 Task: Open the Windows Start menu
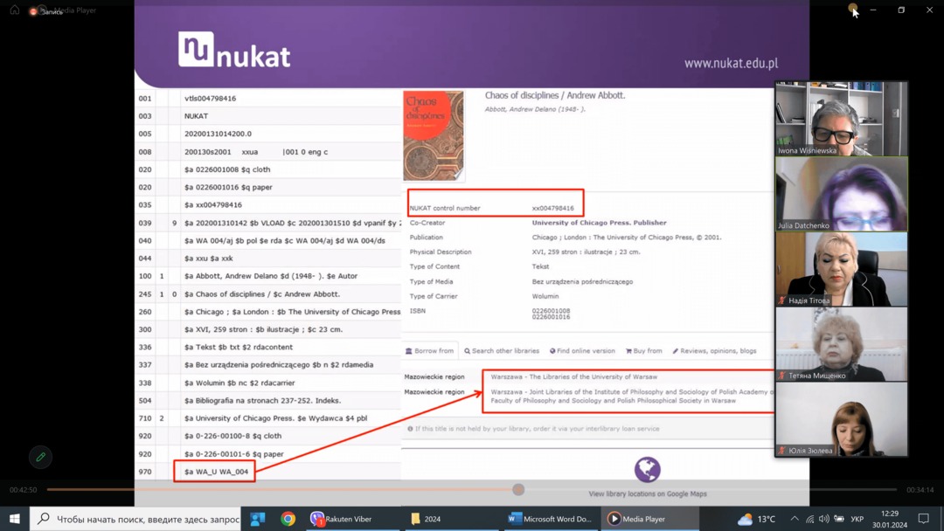[15, 519]
